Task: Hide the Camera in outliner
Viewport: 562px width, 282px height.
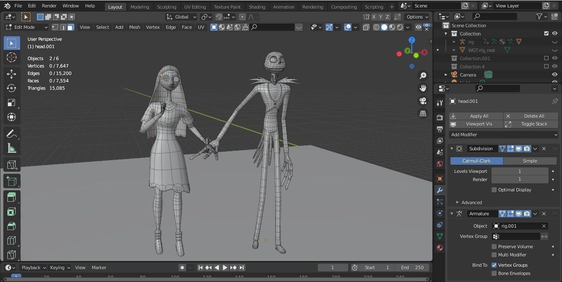Action: 555,75
